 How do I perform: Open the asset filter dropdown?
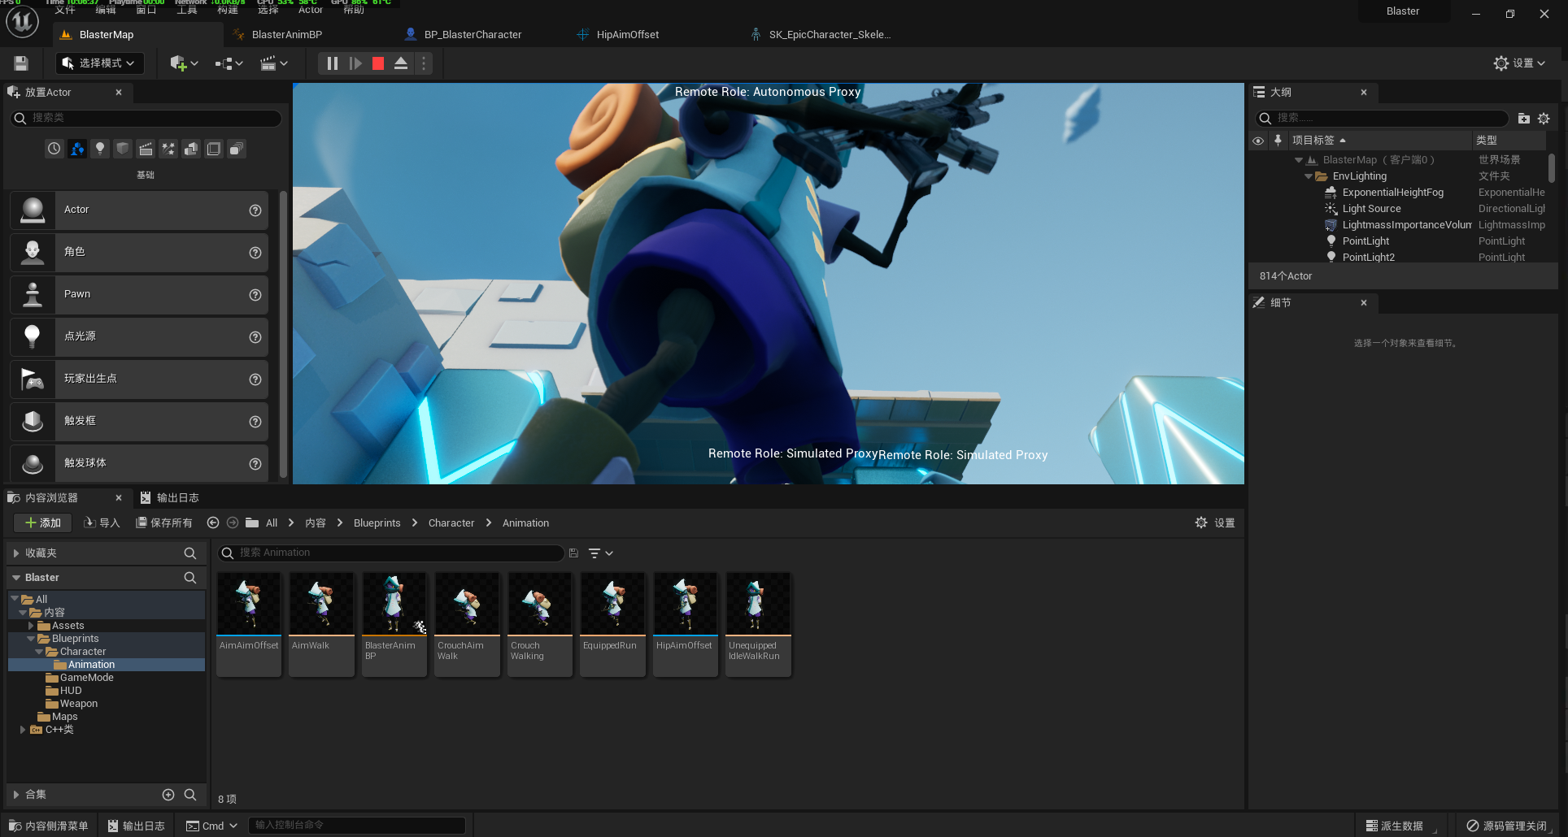point(600,553)
